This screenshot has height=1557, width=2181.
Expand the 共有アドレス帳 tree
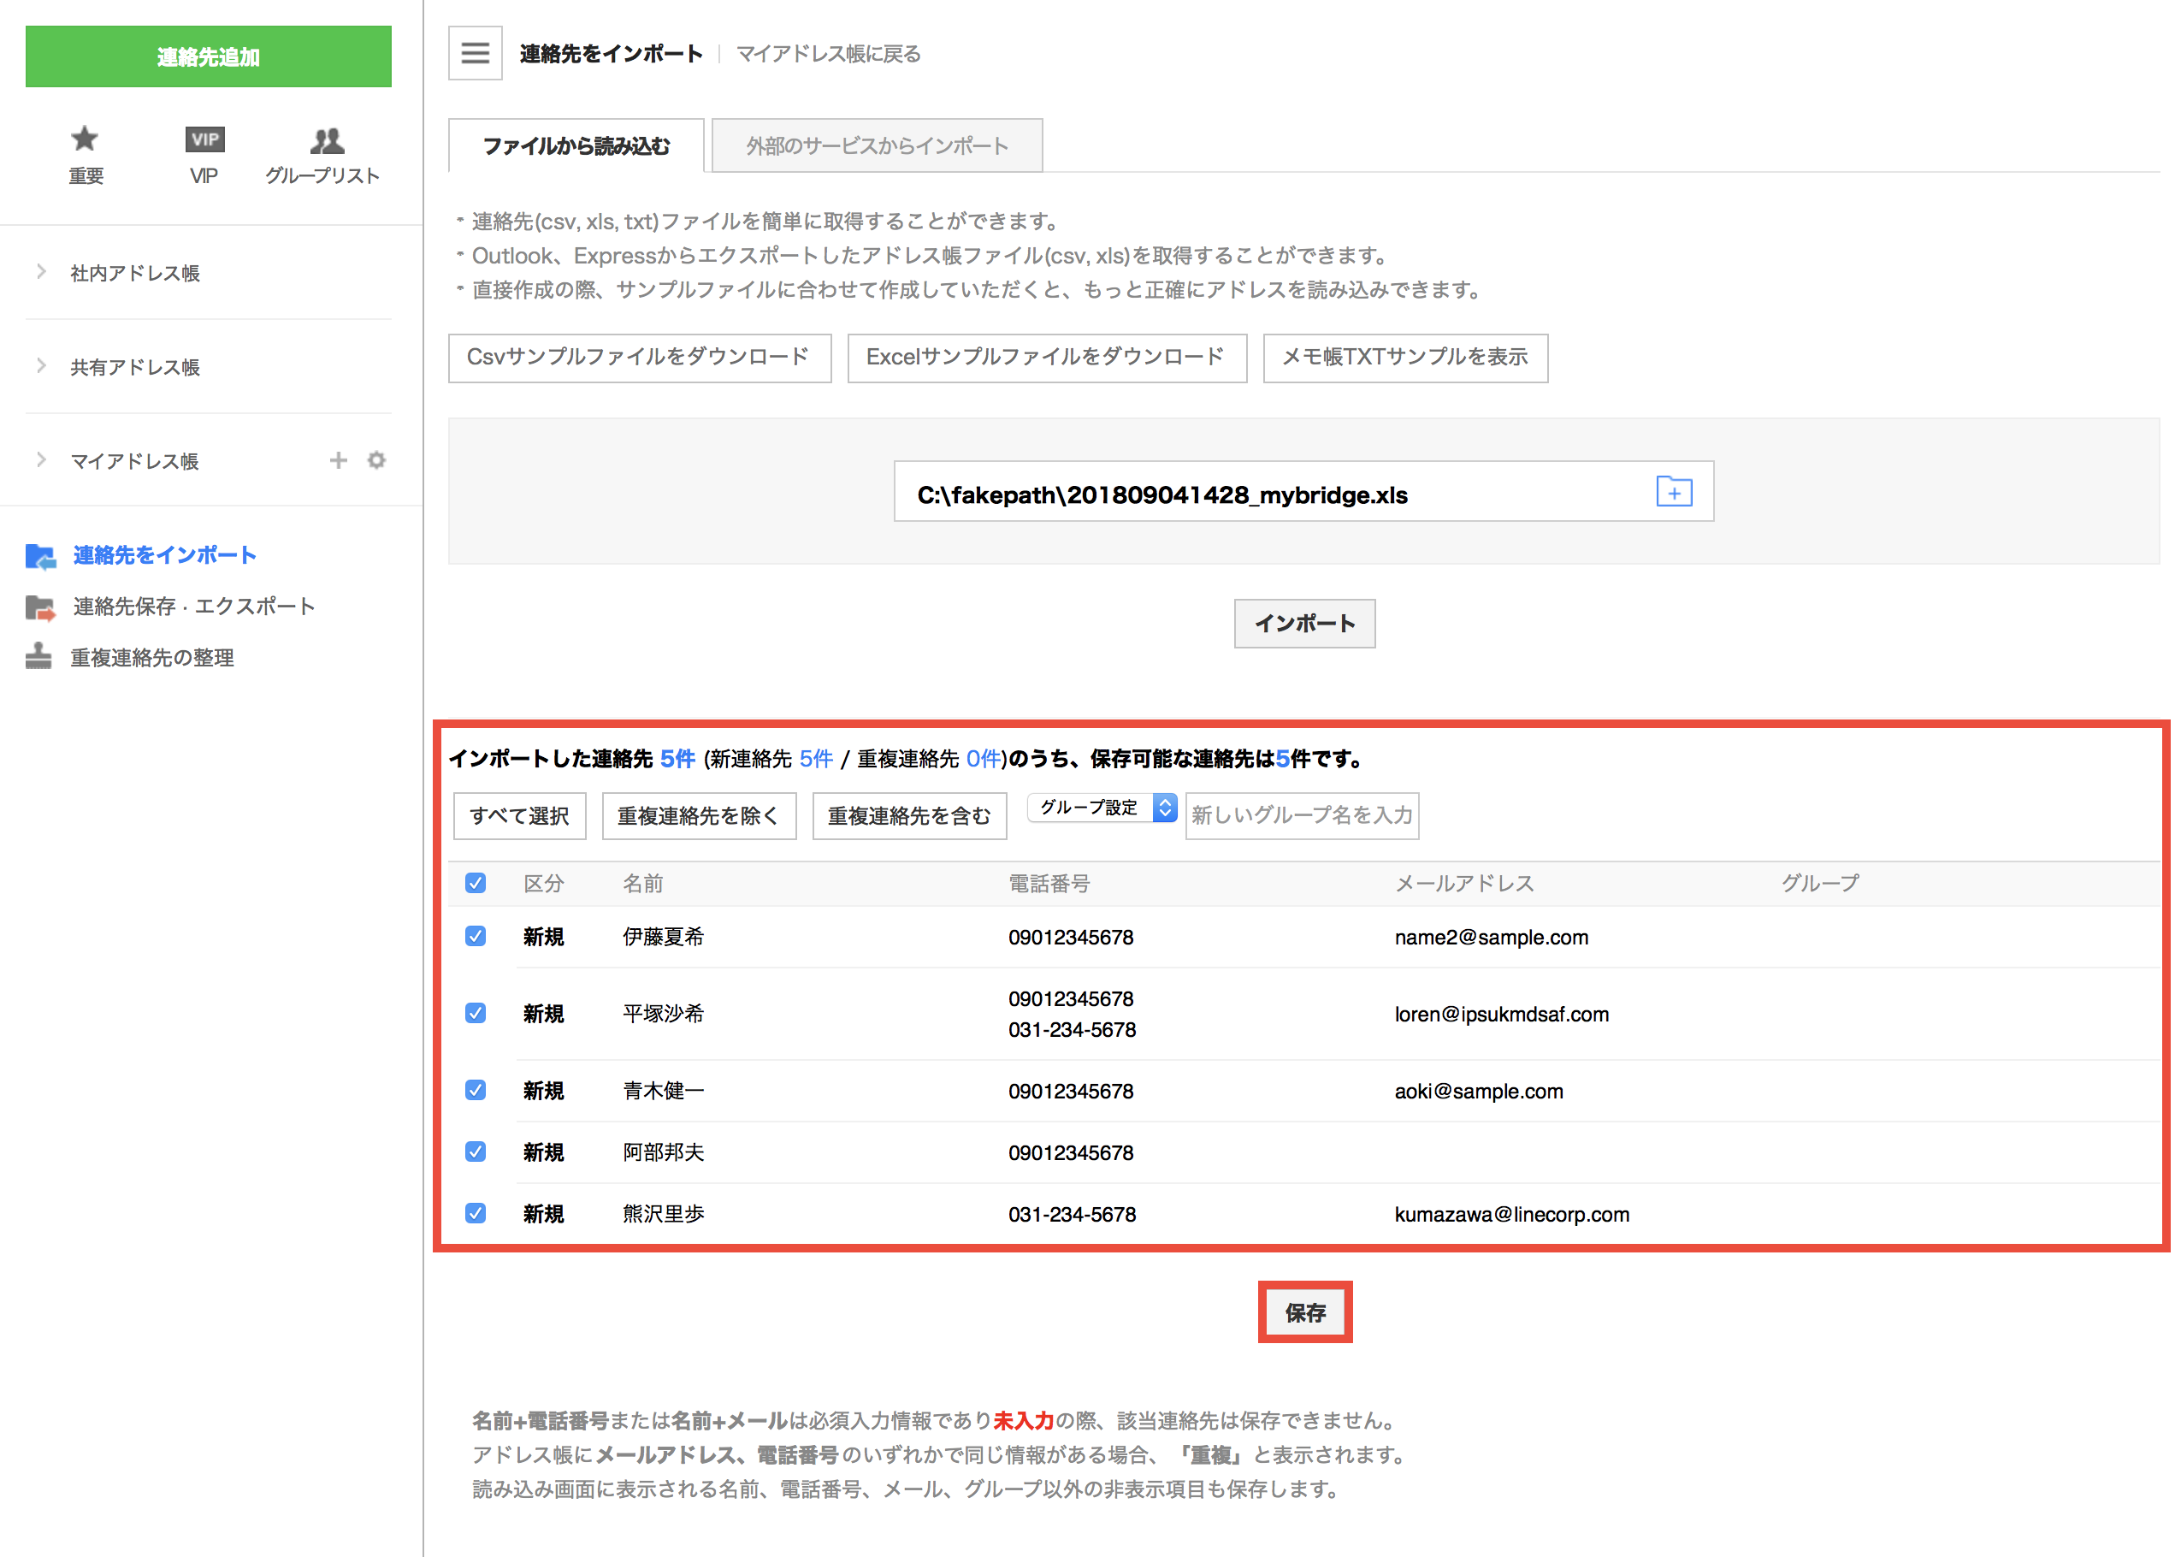tap(41, 366)
